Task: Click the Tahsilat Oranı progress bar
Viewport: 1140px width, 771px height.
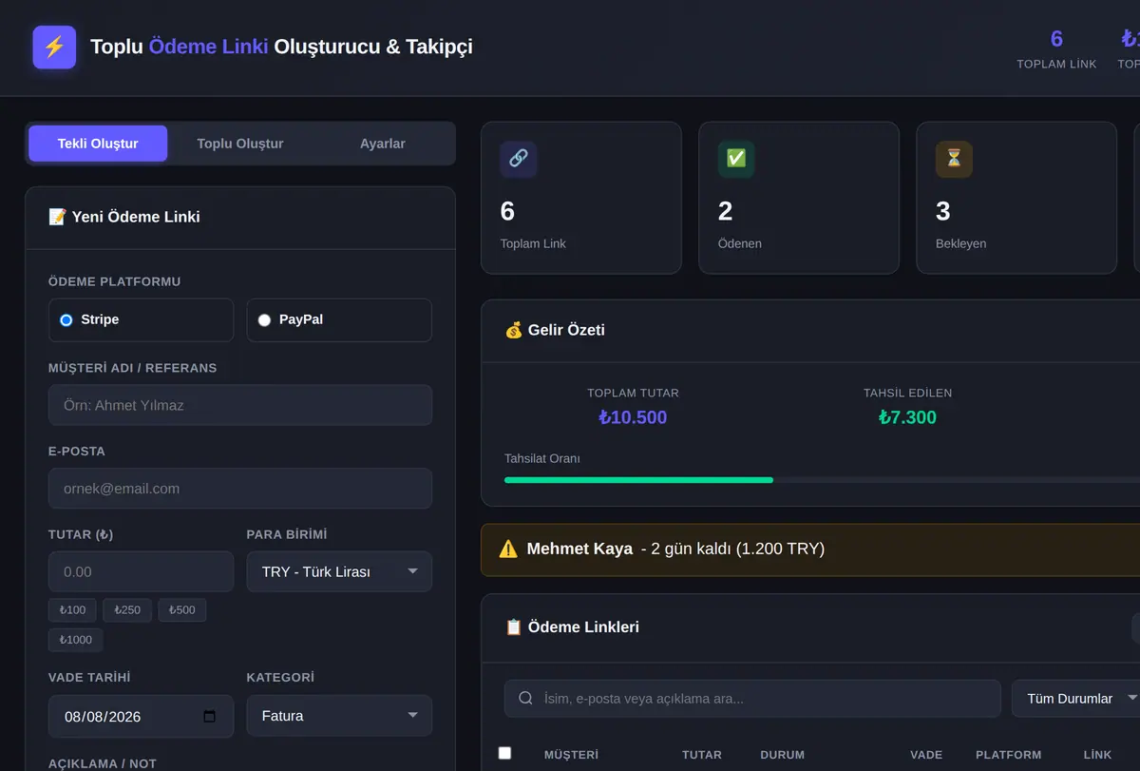Action: point(822,480)
